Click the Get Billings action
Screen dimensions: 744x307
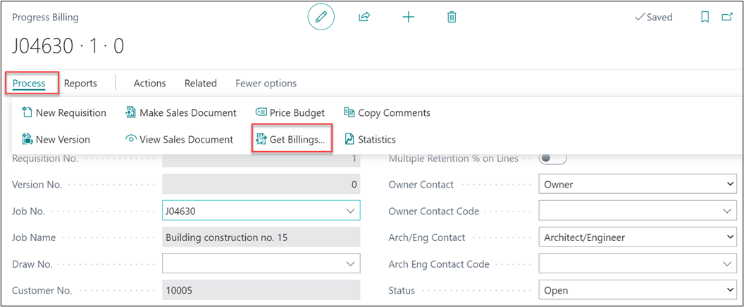coord(291,139)
